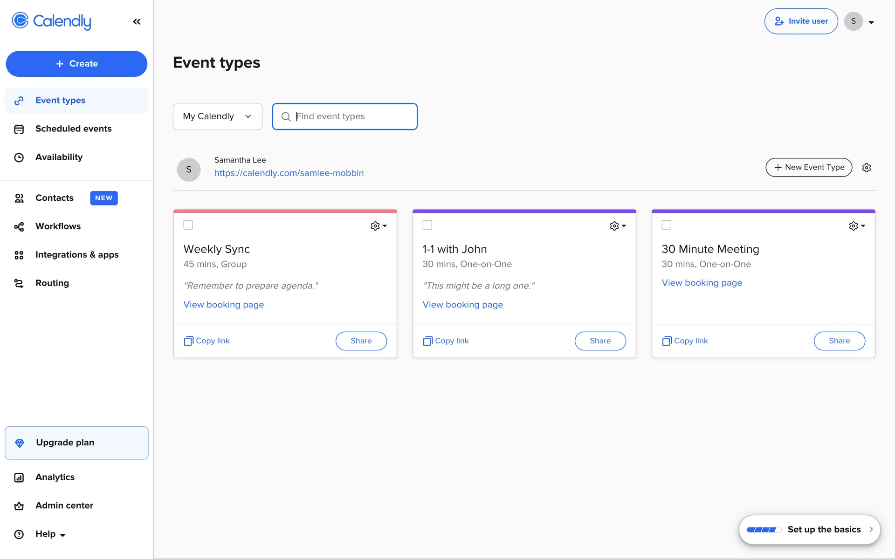The image size is (895, 559).
Task: Open the samlee-mobbin Calendly link
Action: [x=289, y=173]
